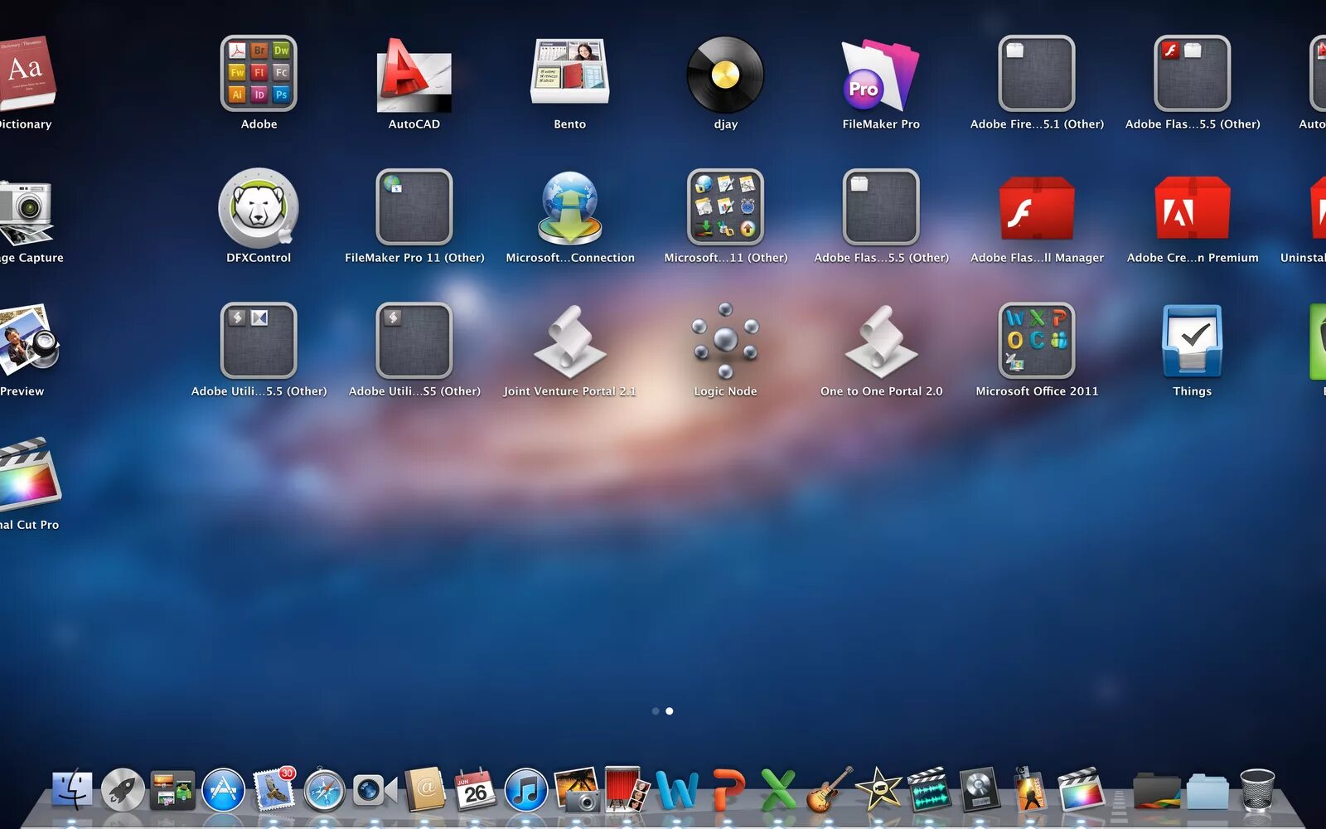The width and height of the screenshot is (1326, 829).
Task: Open Microsoft PowerPoint from the Dock
Action: tap(728, 789)
